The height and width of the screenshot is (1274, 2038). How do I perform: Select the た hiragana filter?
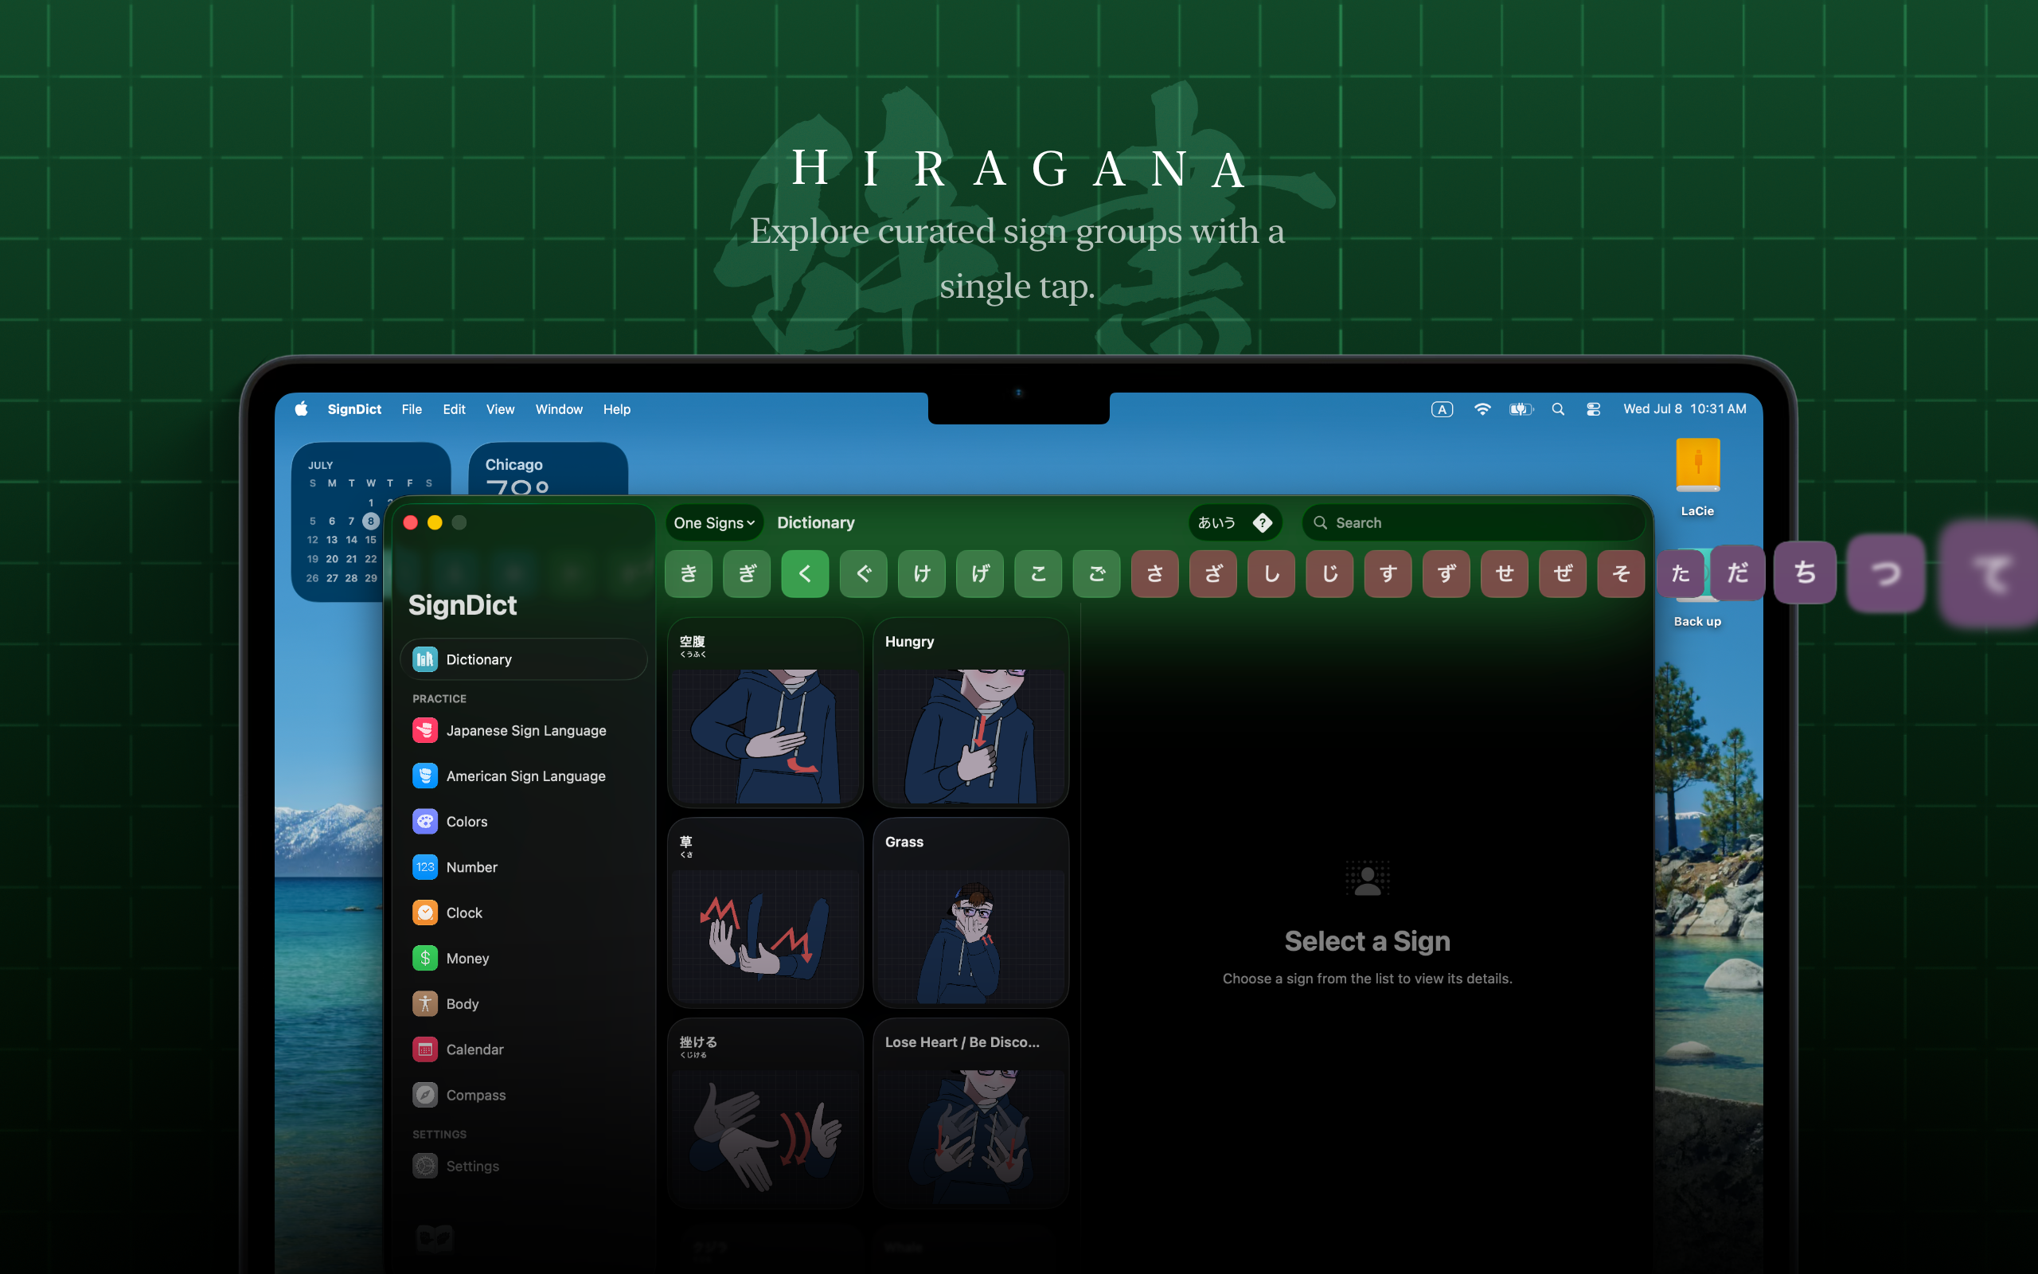[1681, 574]
